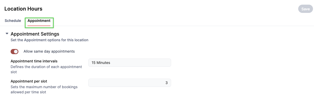Select the Appointment tab
The width and height of the screenshot is (314, 107).
pyautogui.click(x=39, y=21)
